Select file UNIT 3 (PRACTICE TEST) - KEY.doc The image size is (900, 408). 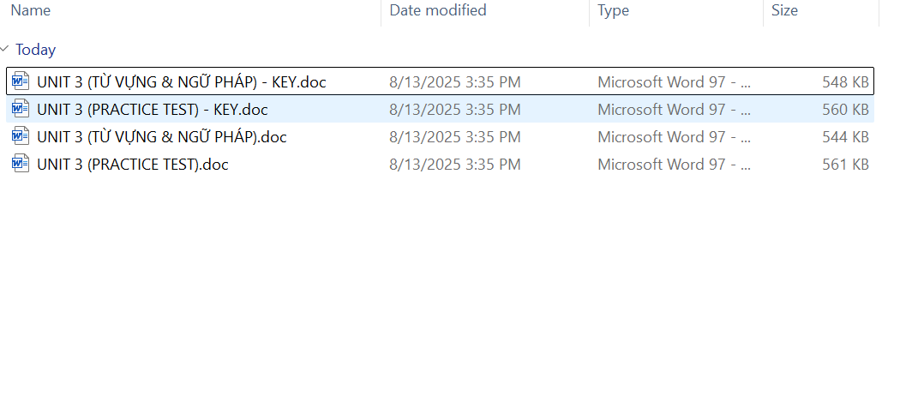click(x=152, y=110)
